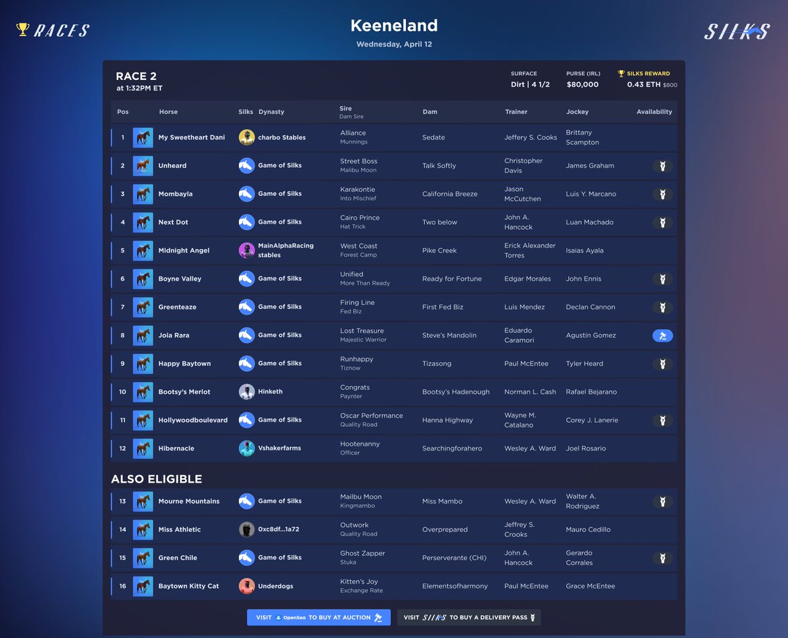
Task: Select horse name Mombayla
Action: pos(175,194)
